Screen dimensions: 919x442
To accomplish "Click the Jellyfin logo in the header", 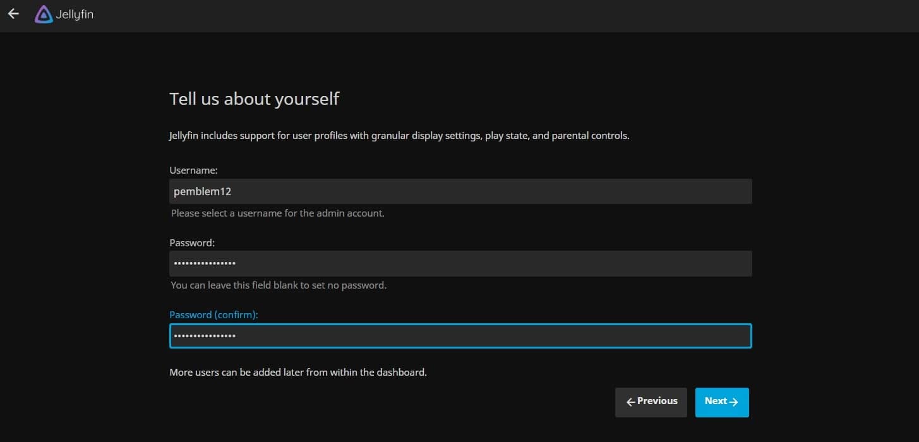I will pos(64,14).
